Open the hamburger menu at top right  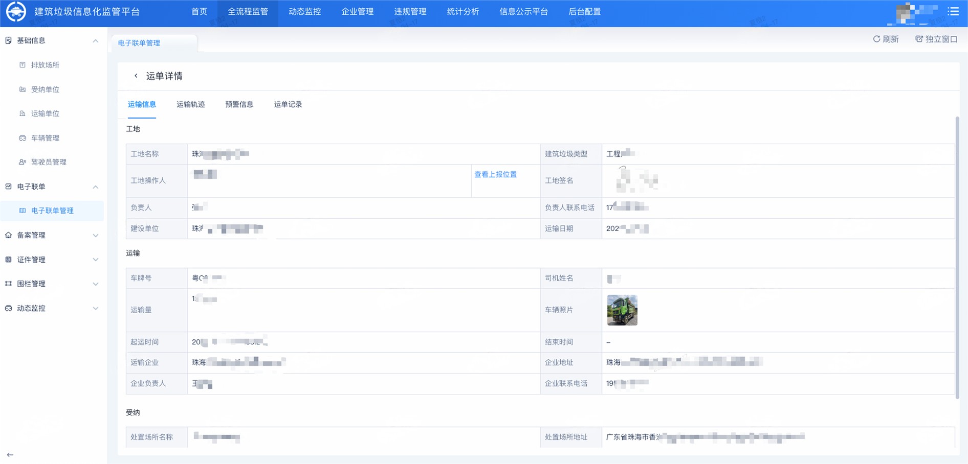[953, 11]
